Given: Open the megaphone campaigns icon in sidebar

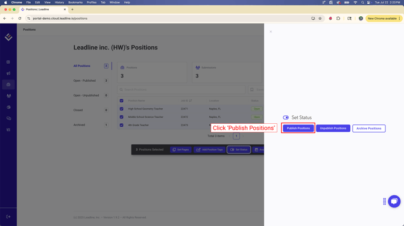Looking at the screenshot, I should coord(8,73).
